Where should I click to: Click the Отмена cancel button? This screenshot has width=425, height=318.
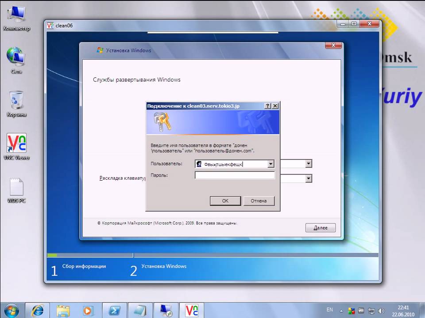tap(259, 201)
